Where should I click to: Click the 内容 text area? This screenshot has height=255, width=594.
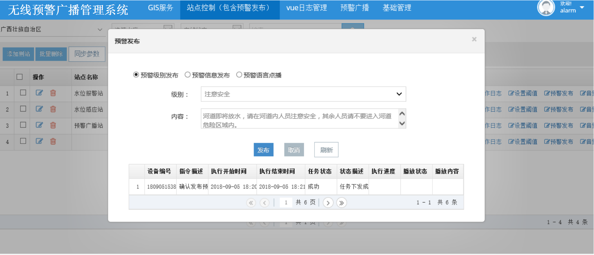coord(299,119)
